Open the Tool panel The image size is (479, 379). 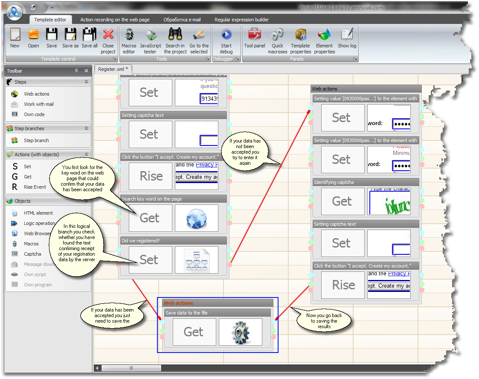tap(255, 38)
